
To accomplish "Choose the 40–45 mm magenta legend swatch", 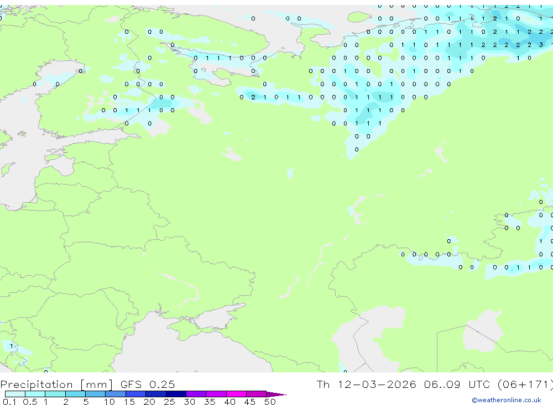I will (236, 394).
